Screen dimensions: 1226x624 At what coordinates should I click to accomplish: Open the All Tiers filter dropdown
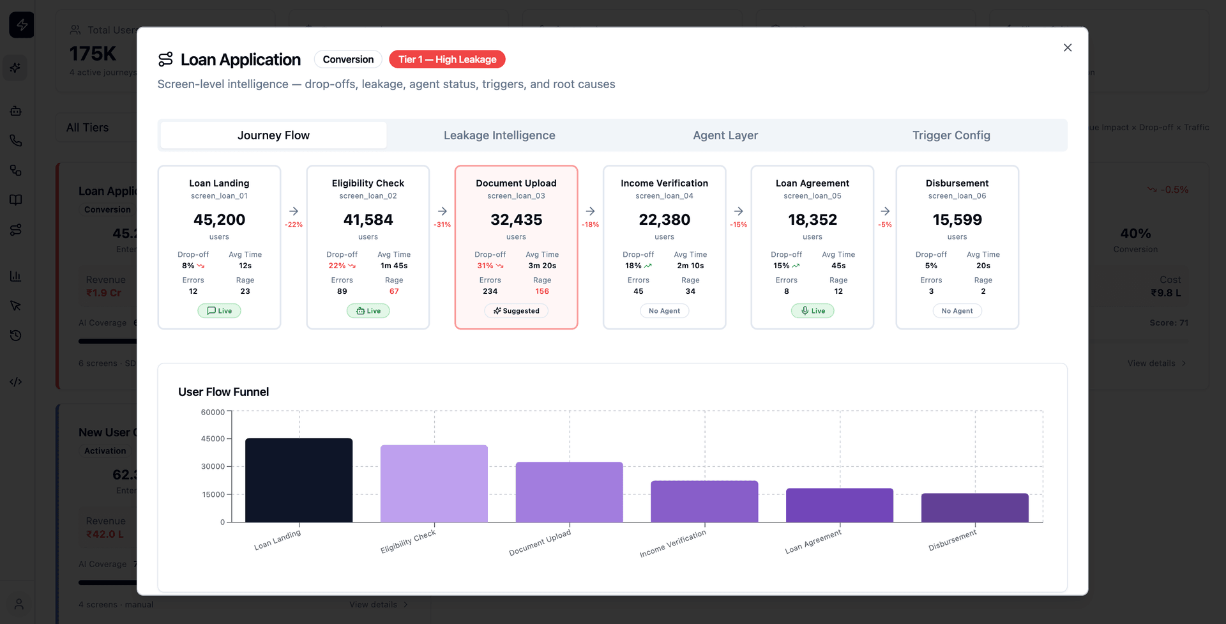pyautogui.click(x=87, y=127)
